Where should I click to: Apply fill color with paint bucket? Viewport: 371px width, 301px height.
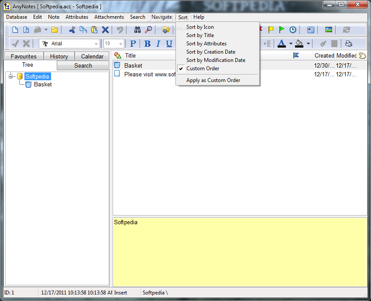pyautogui.click(x=299, y=44)
